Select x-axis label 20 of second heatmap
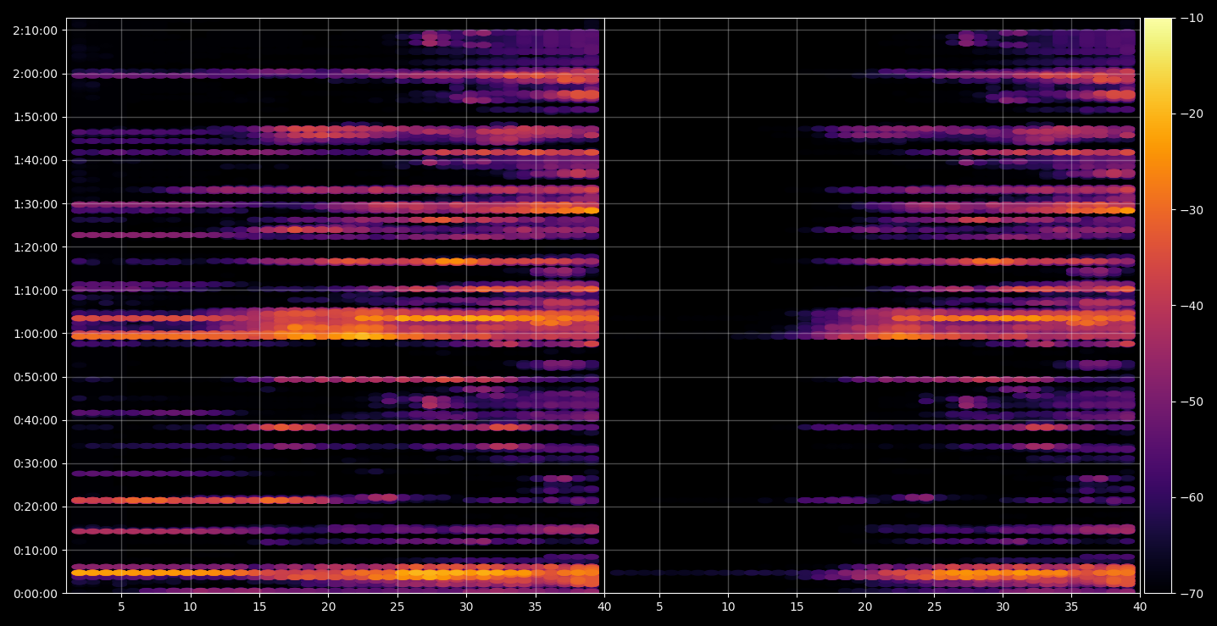 pyautogui.click(x=865, y=607)
